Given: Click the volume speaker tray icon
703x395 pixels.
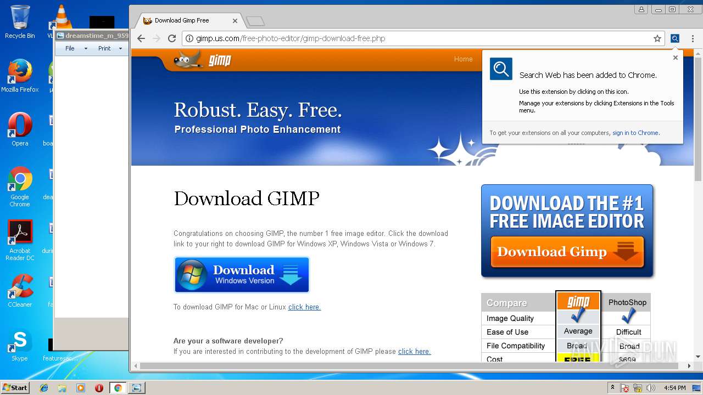Looking at the screenshot, I should coord(651,388).
